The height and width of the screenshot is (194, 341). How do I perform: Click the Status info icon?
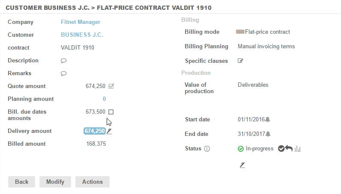coord(207,149)
